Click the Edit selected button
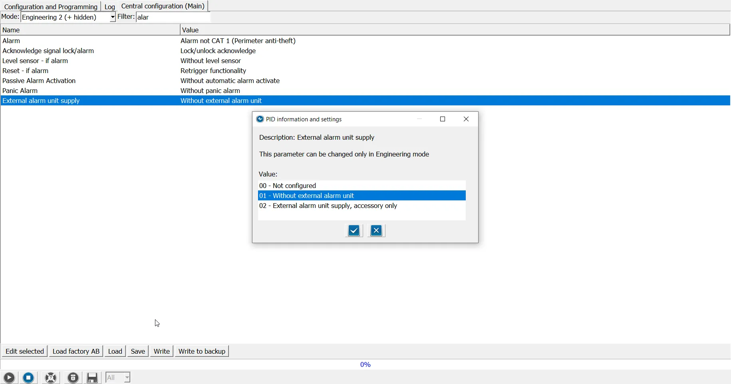The width and height of the screenshot is (731, 384). [x=25, y=351]
